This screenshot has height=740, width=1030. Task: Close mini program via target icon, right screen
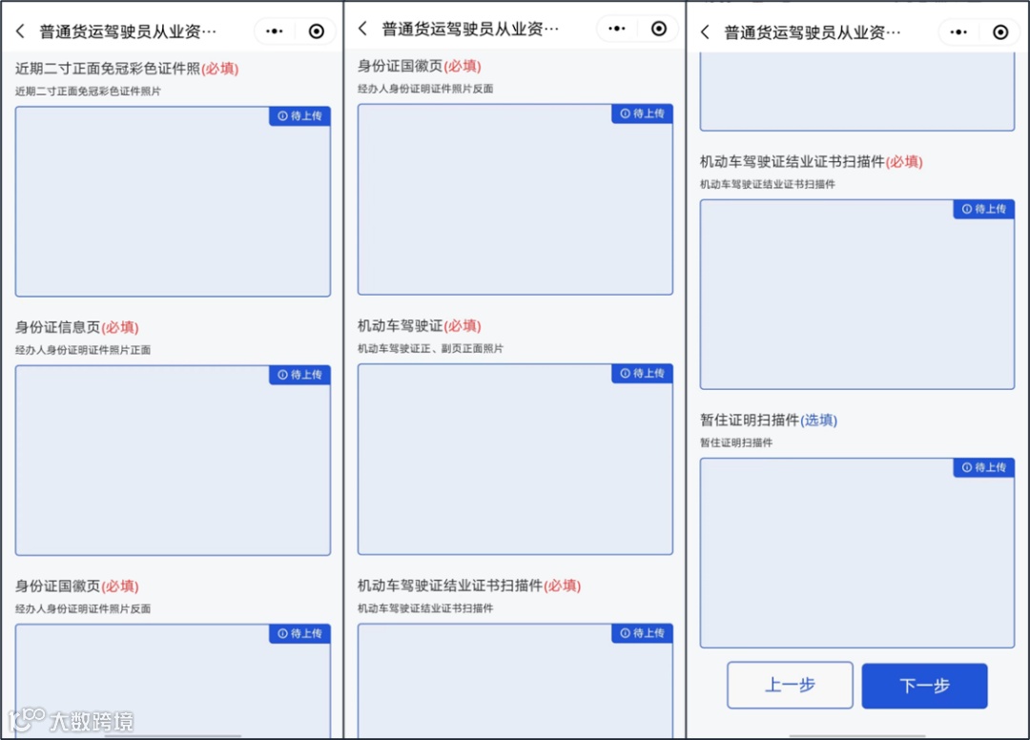tap(1000, 32)
